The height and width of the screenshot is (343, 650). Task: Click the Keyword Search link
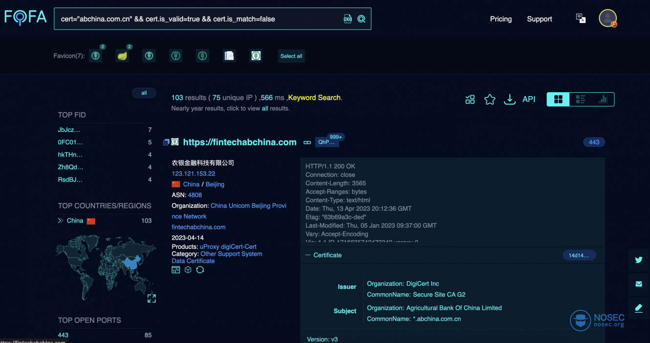tap(315, 98)
